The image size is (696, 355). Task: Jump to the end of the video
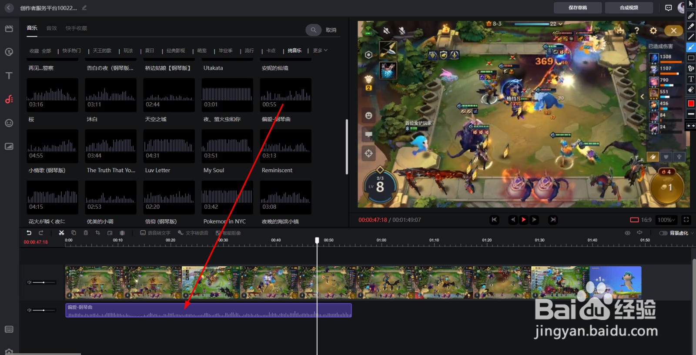(553, 220)
